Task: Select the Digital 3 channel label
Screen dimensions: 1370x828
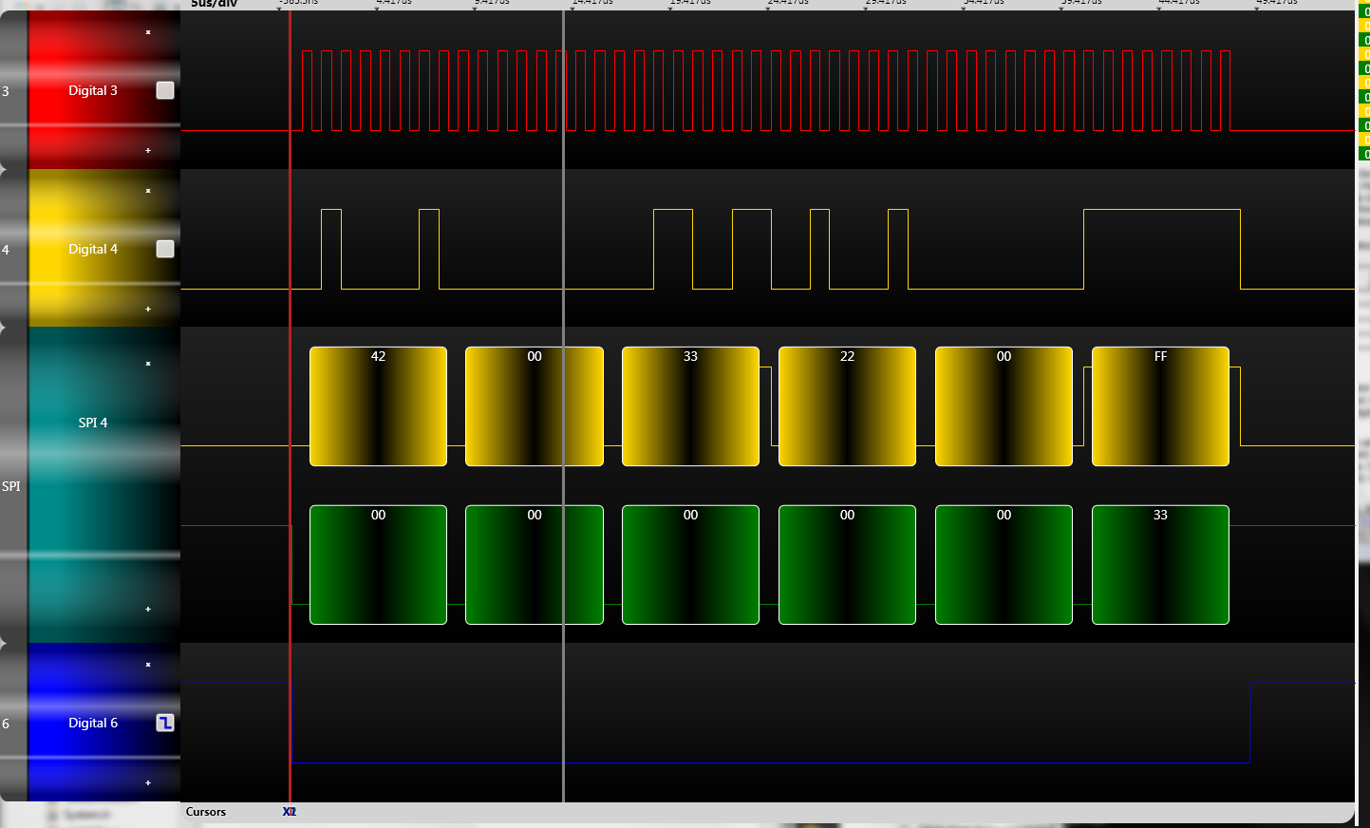Action: (93, 90)
